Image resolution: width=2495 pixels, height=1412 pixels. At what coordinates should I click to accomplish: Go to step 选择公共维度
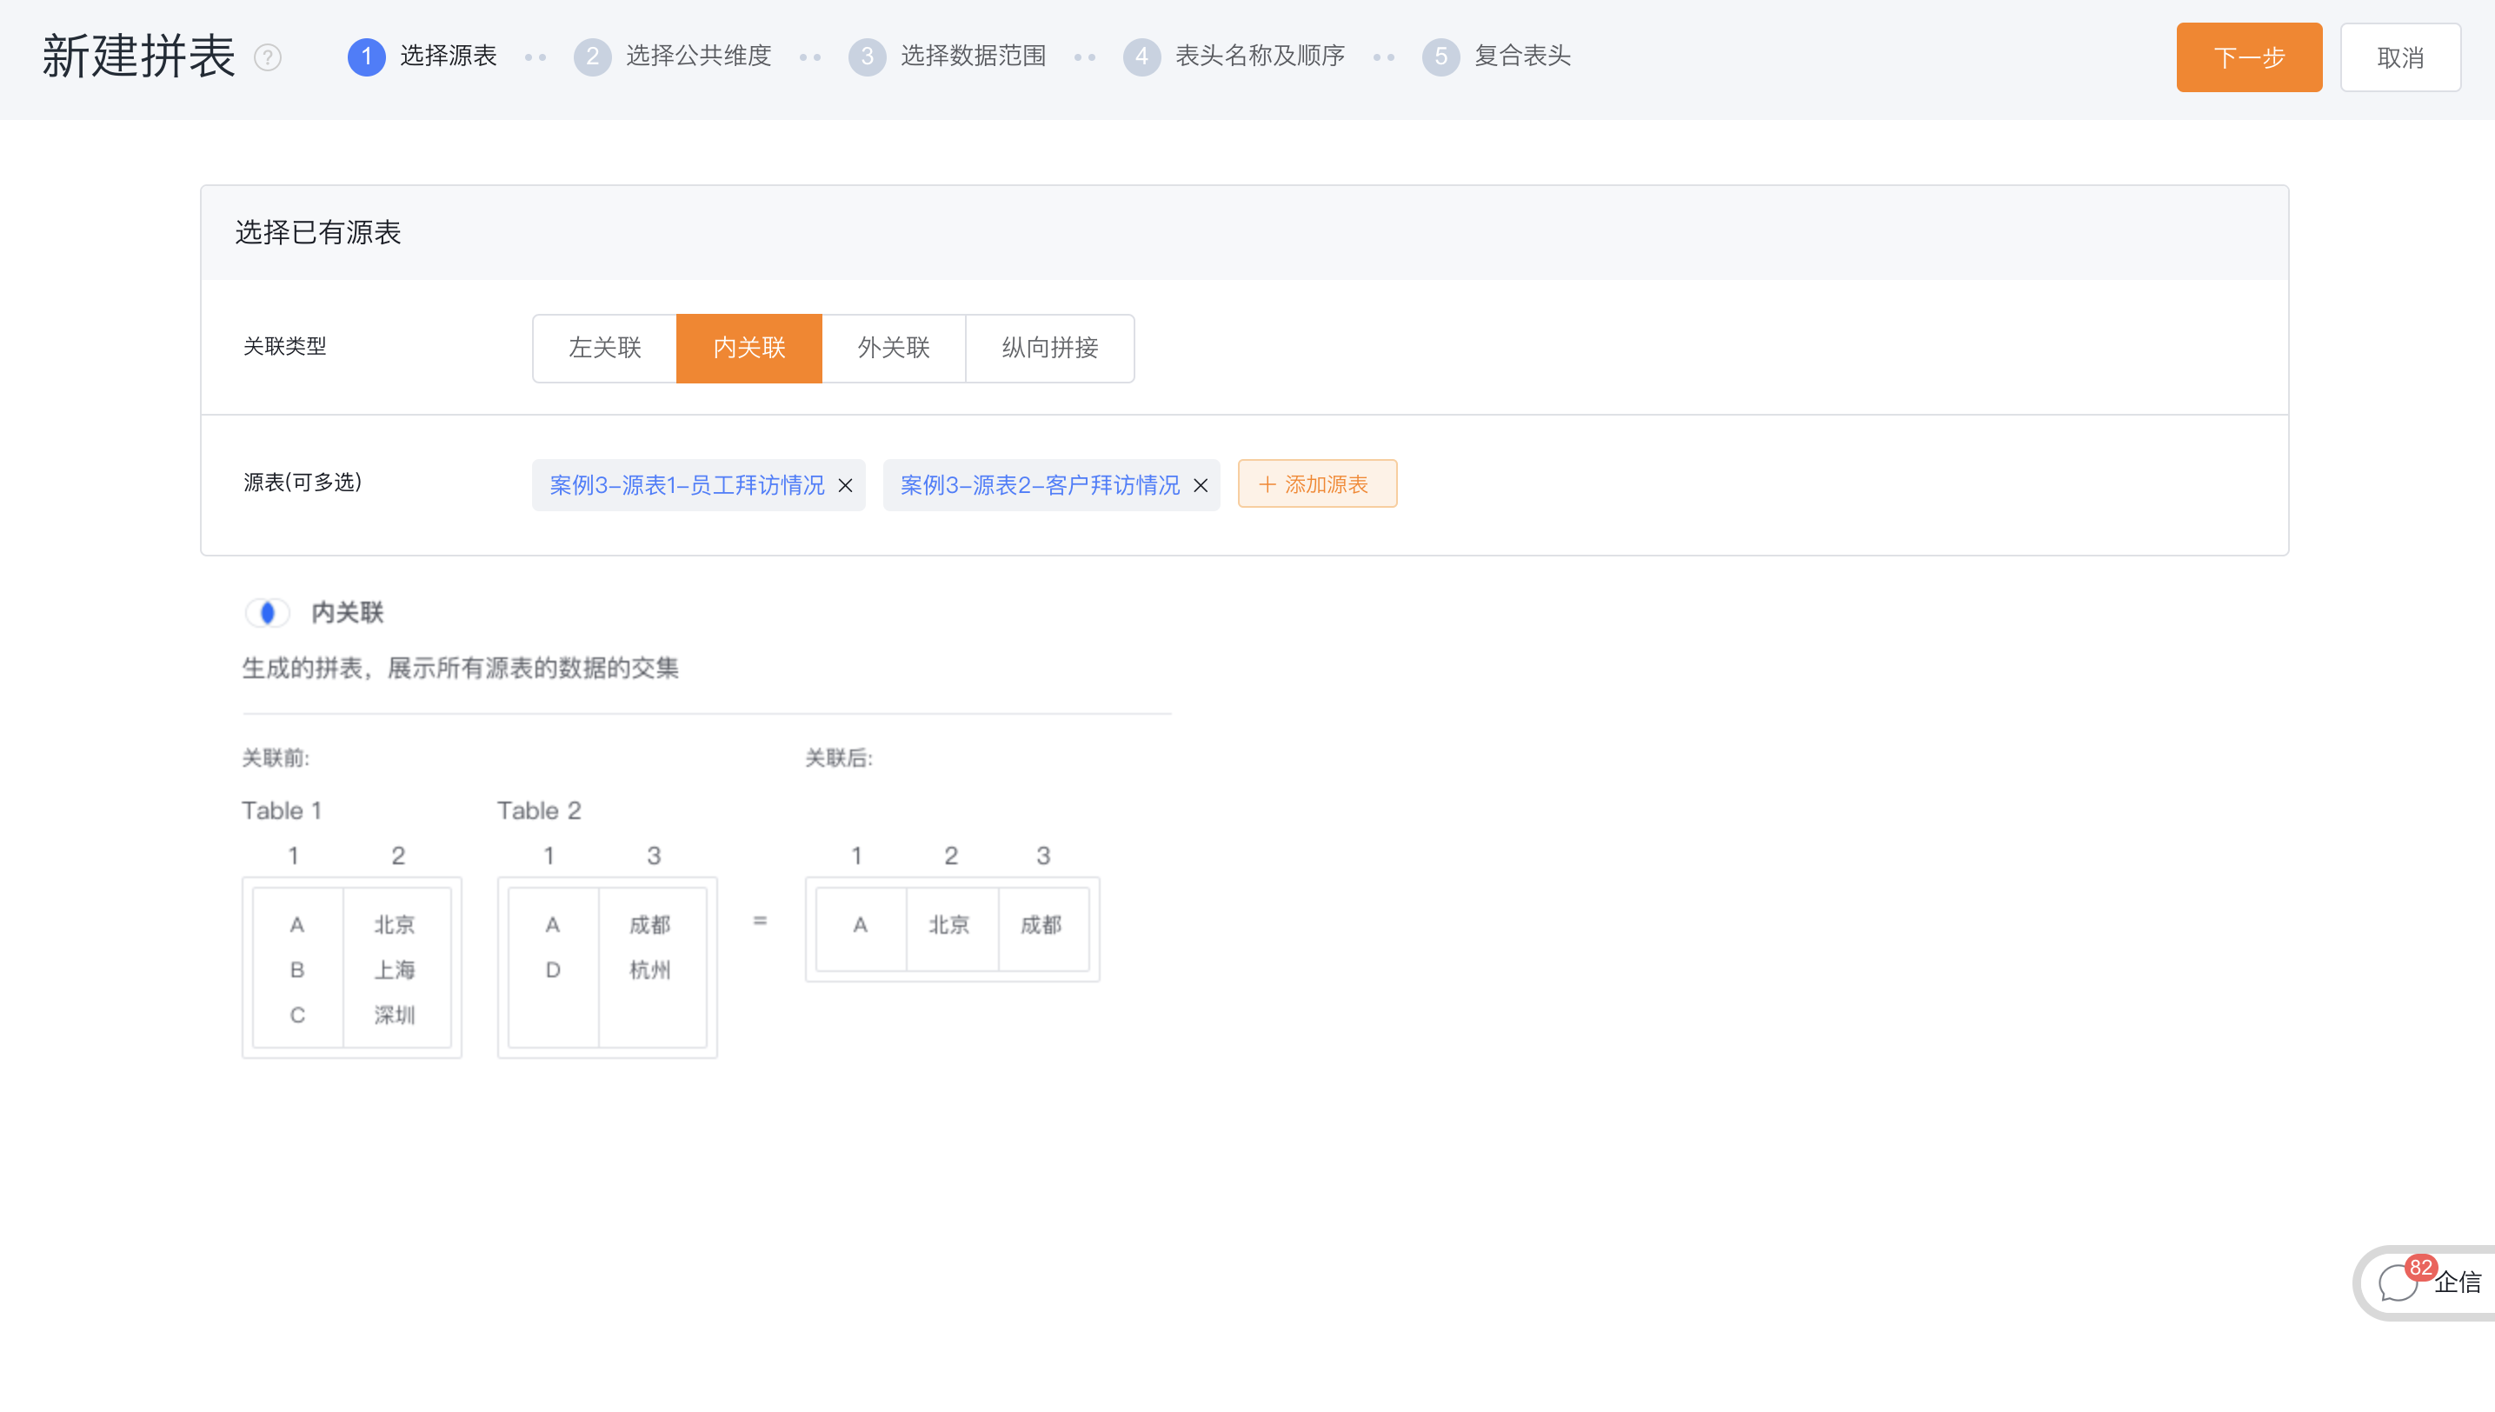[x=698, y=57]
